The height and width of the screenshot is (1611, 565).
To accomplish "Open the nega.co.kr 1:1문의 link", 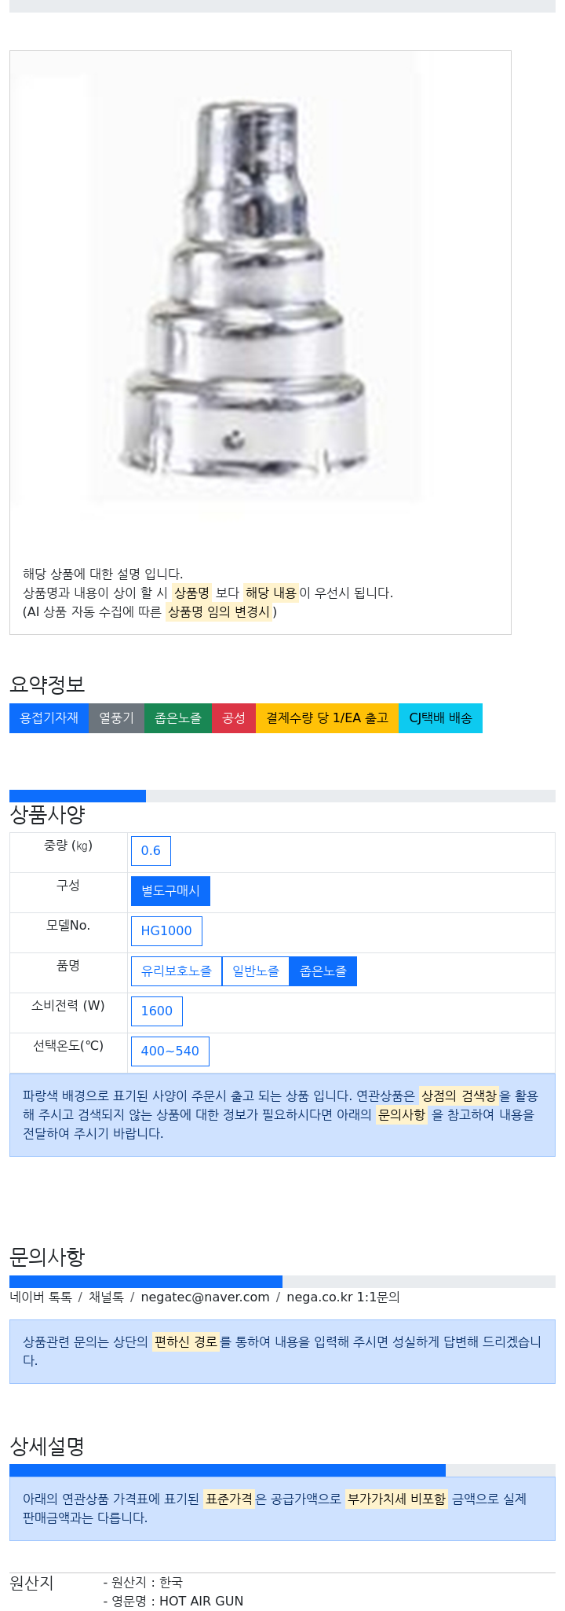I will [343, 1297].
